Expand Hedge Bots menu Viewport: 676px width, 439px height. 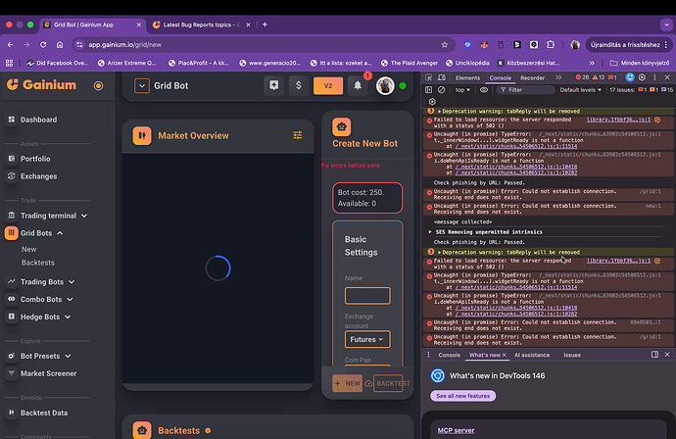pos(68,317)
